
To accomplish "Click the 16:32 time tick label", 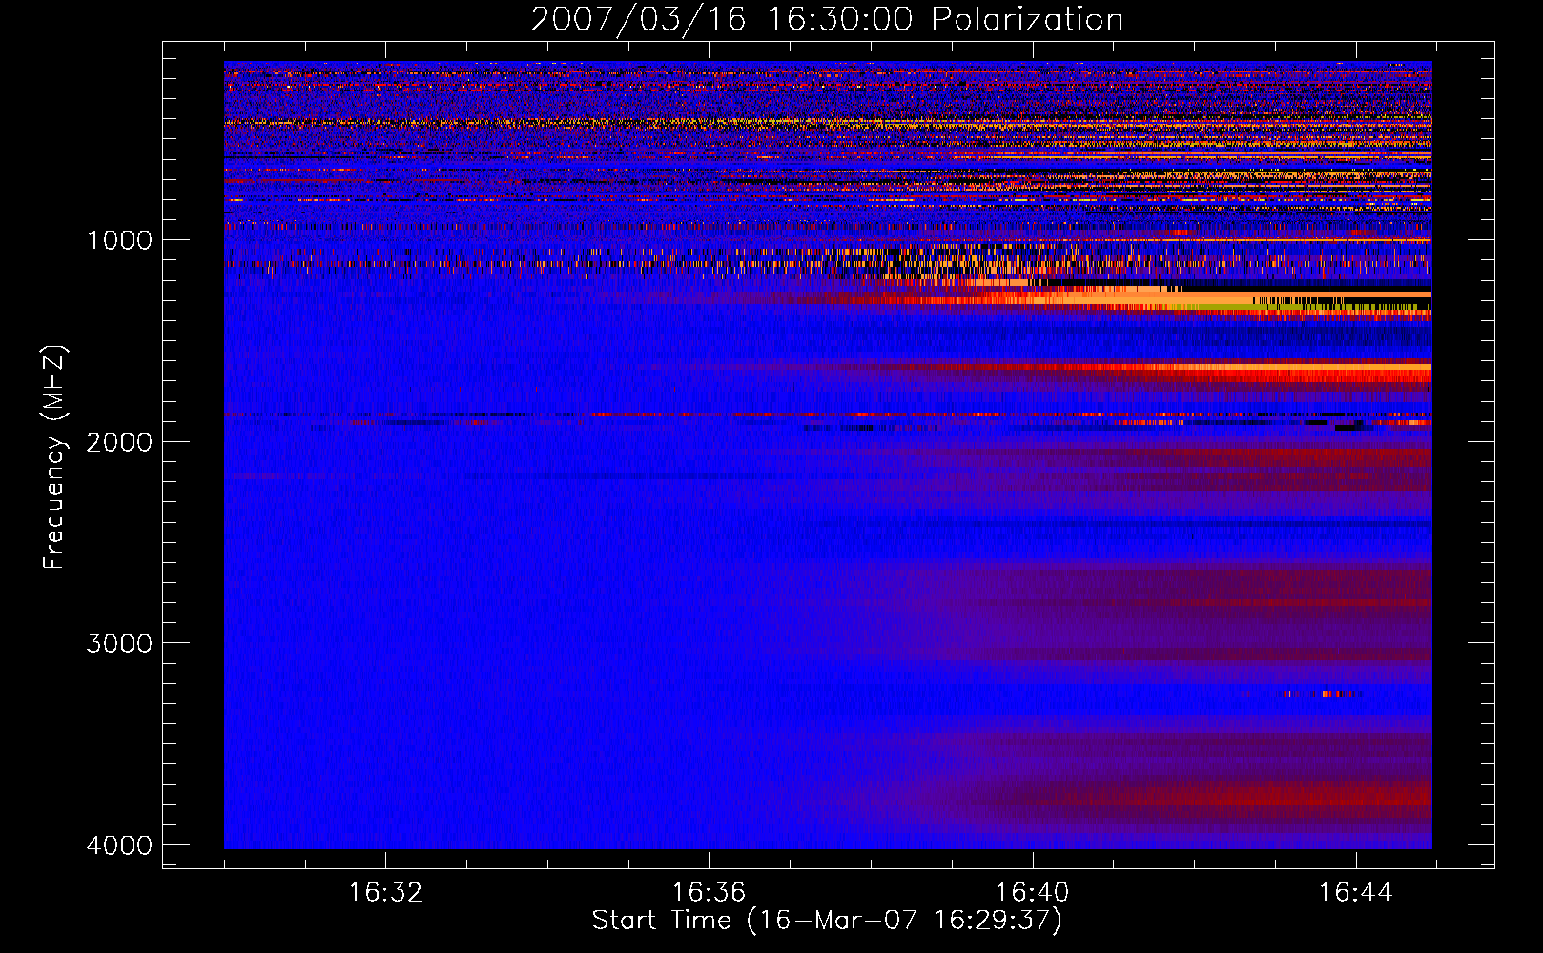I will click(385, 893).
